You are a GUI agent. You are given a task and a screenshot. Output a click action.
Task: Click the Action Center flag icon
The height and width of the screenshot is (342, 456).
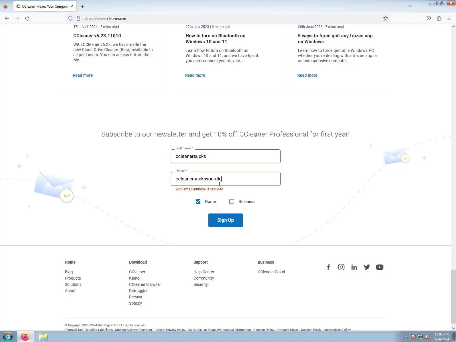(x=414, y=337)
